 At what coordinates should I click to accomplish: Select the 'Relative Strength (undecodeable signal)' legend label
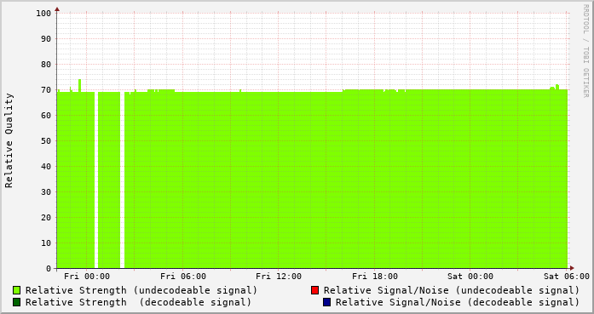click(x=141, y=290)
